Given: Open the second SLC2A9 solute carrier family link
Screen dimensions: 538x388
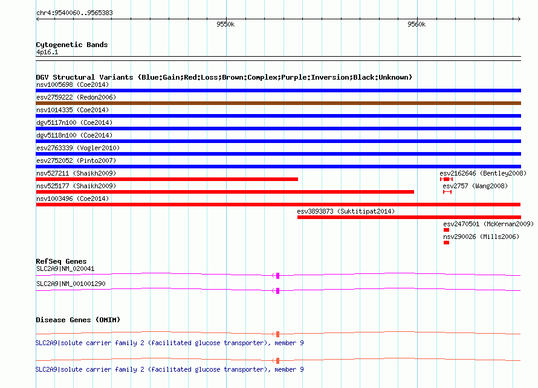Looking at the screenshot, I should click(169, 369).
